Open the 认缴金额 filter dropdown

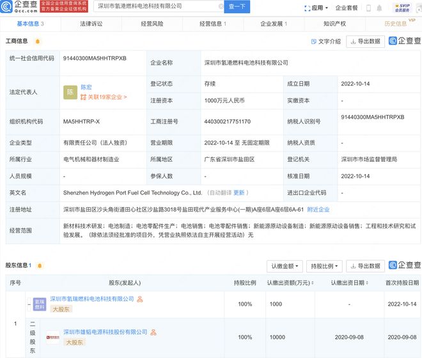285,266
